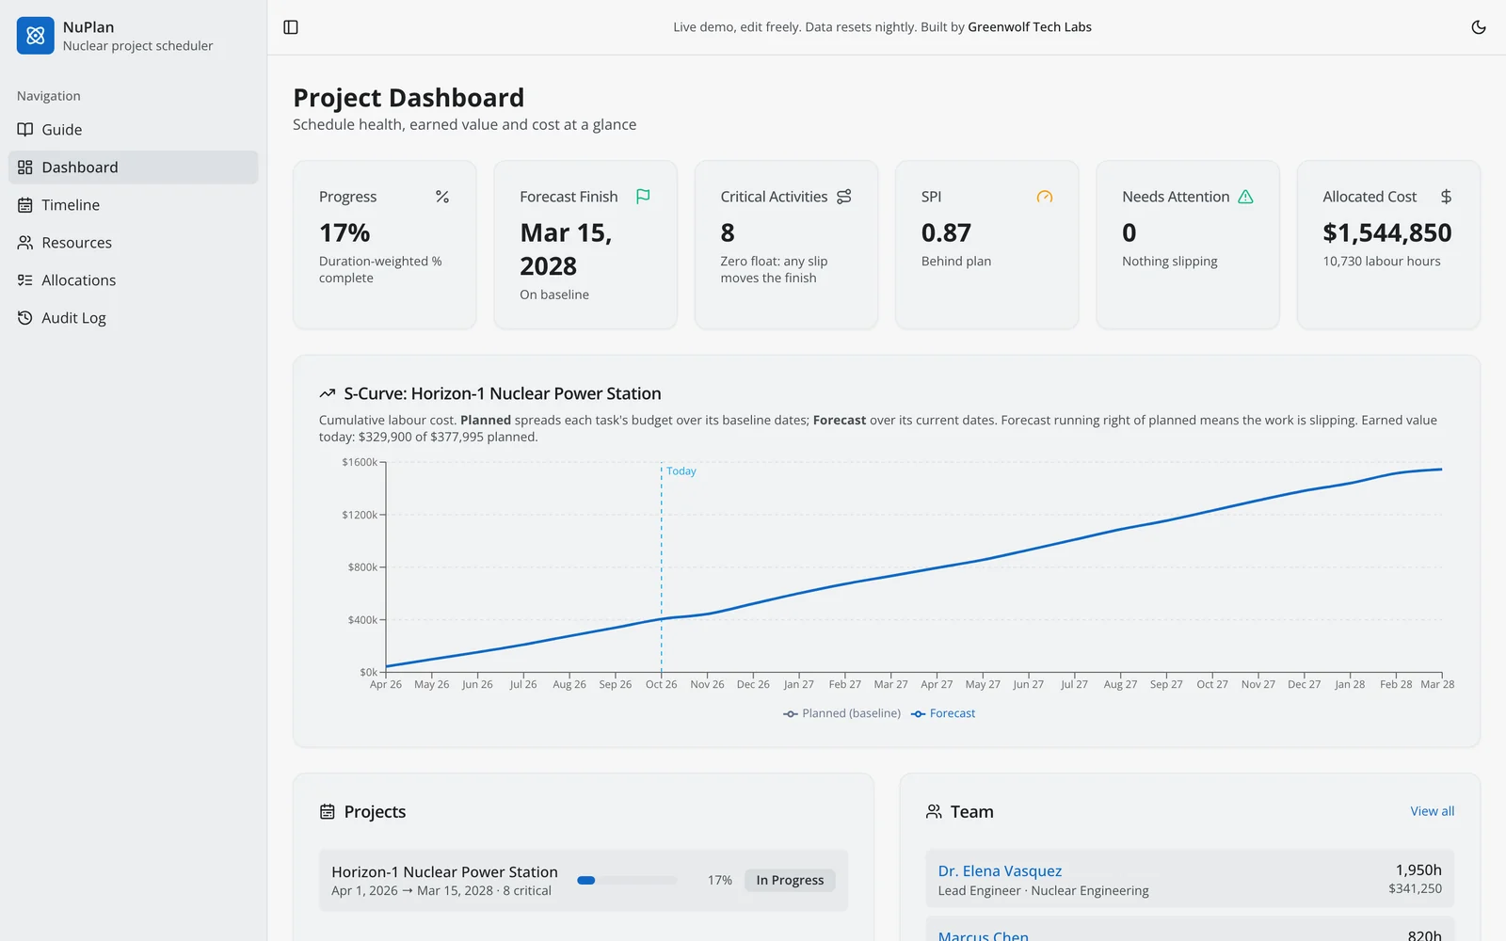1506x941 pixels.
Task: Click the Project Dashboard heading
Action: 409,98
